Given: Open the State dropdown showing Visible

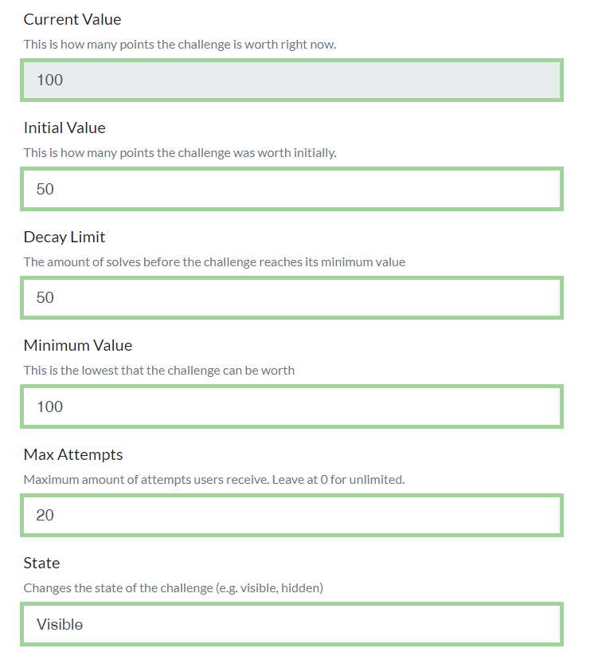Looking at the screenshot, I should [x=291, y=624].
